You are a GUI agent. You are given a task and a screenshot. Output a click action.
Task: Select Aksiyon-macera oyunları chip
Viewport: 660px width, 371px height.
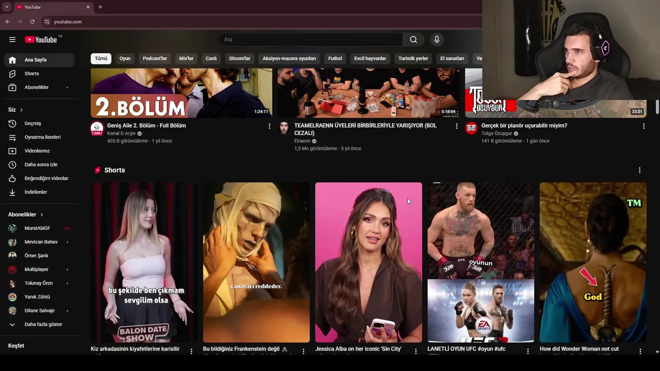(289, 59)
